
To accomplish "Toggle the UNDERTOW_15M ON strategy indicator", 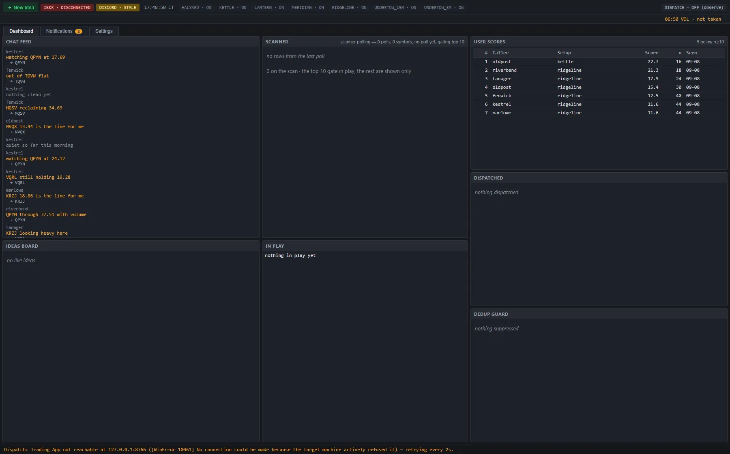I will (395, 8).
